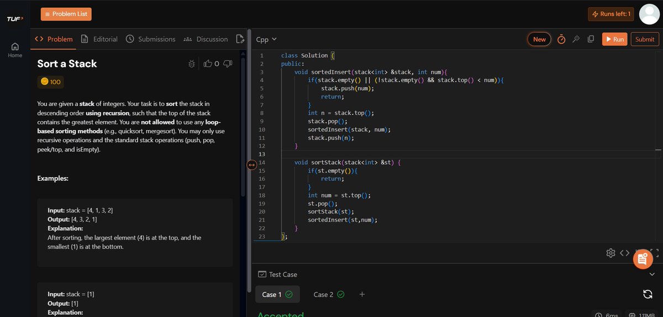
Task: Switch to the Editorial tab
Action: [x=99, y=39]
